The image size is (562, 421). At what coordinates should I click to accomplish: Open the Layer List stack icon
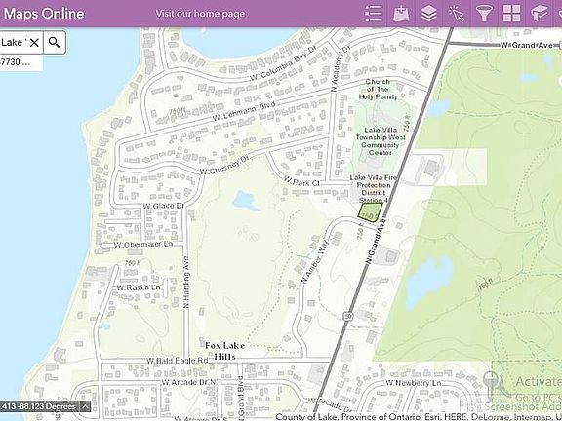(428, 14)
